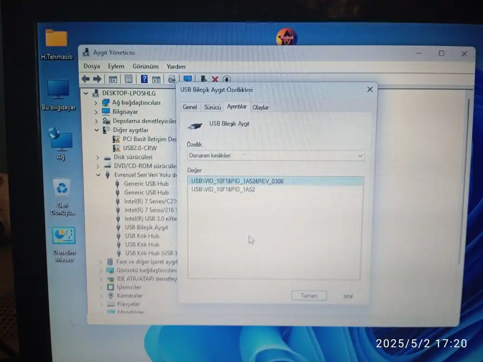Close the Aygıt Yöneticisi window
The image size is (483, 362).
pos(464,54)
